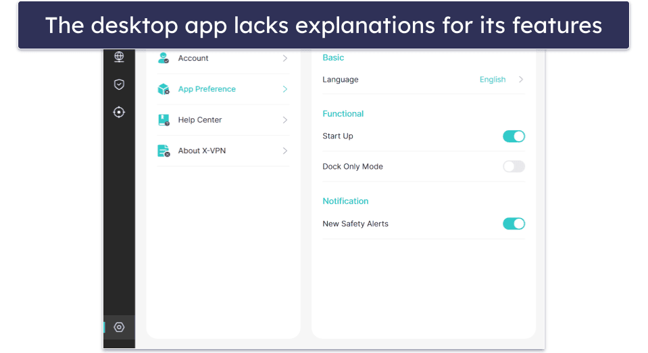Open the Account menu entry

click(223, 58)
